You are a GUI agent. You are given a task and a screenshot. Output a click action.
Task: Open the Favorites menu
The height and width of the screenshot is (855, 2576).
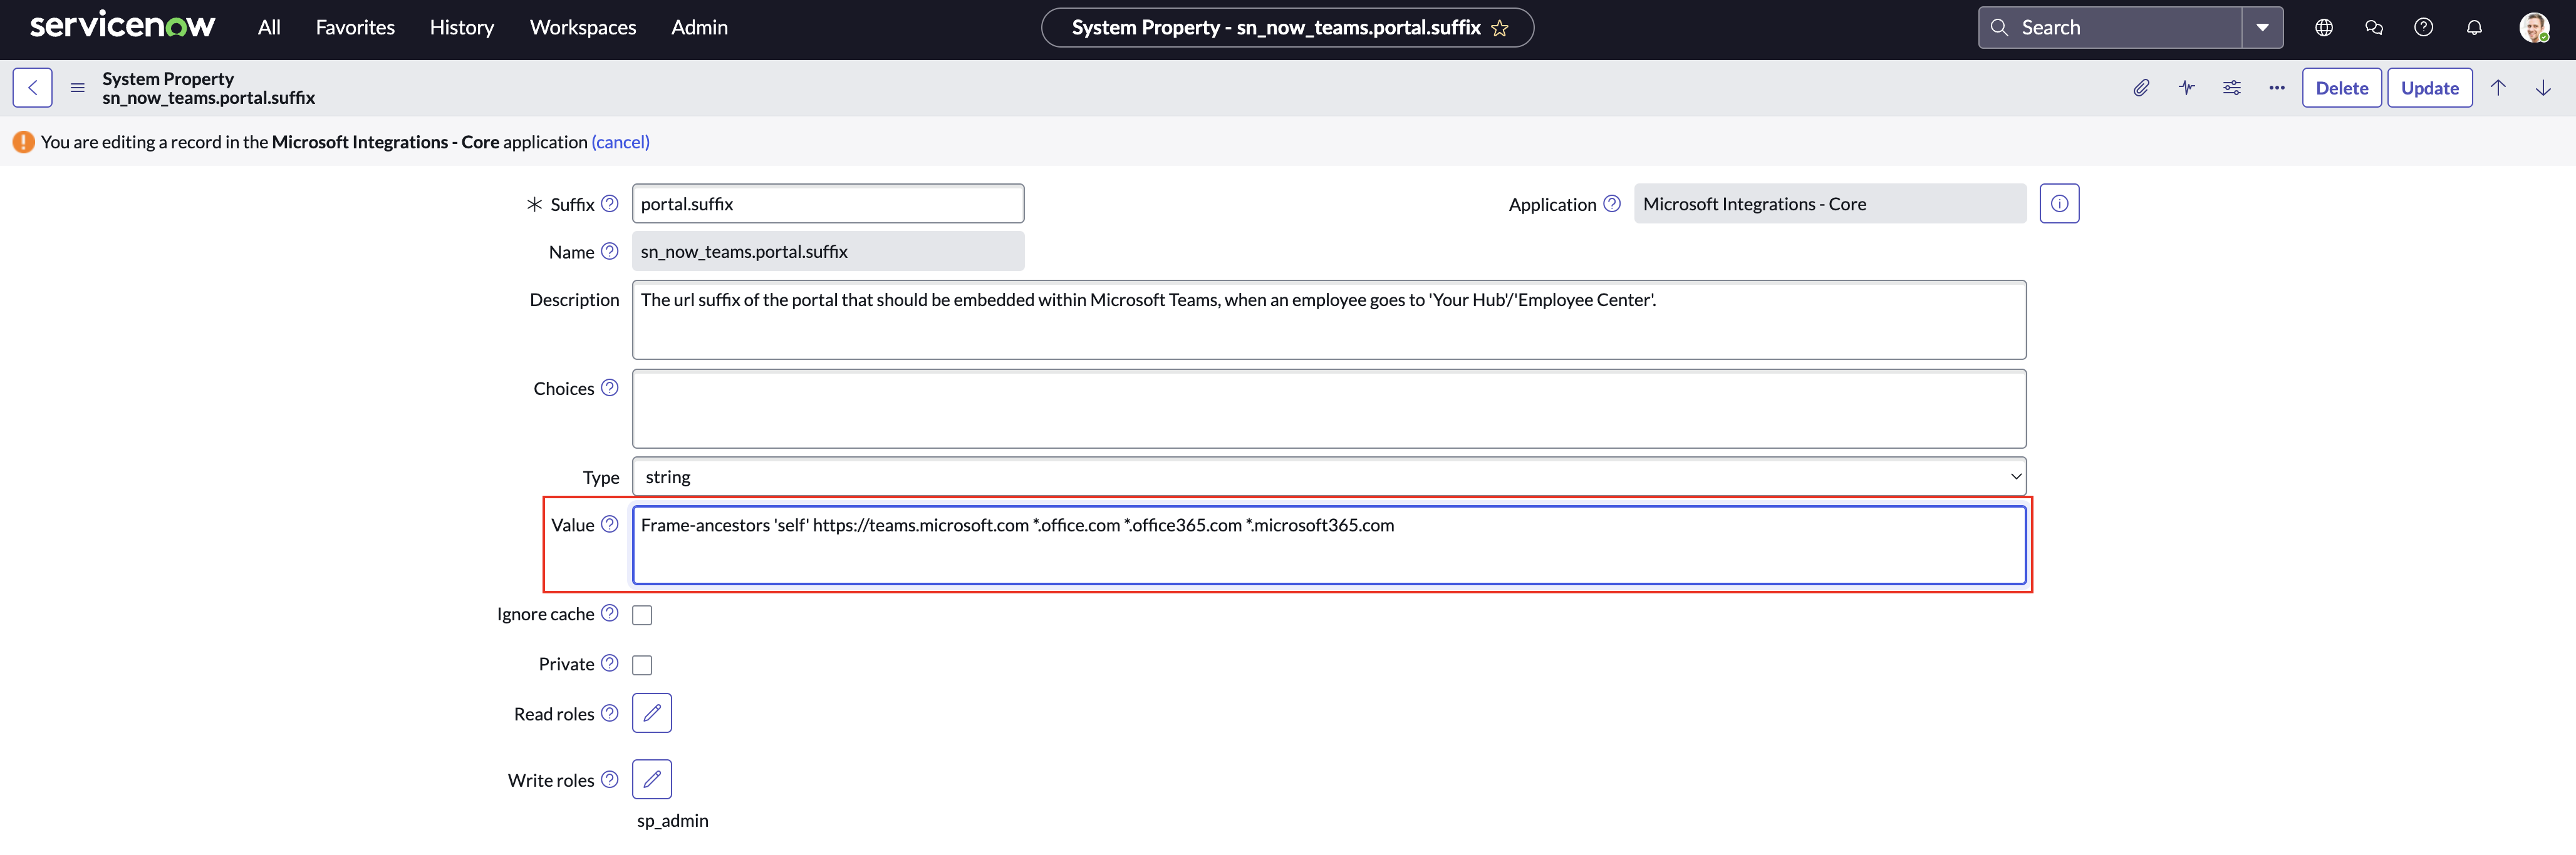pos(355,27)
